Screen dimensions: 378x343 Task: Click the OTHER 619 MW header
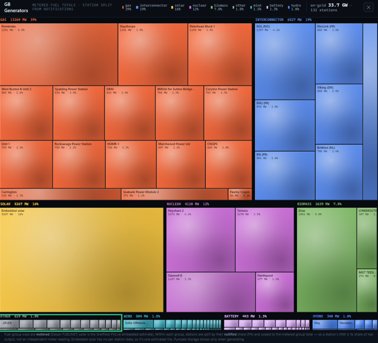click(19, 316)
